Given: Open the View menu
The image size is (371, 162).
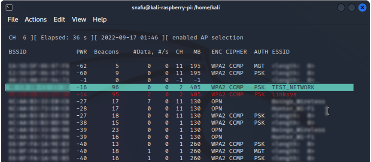Looking at the screenshot, I should [79, 19].
